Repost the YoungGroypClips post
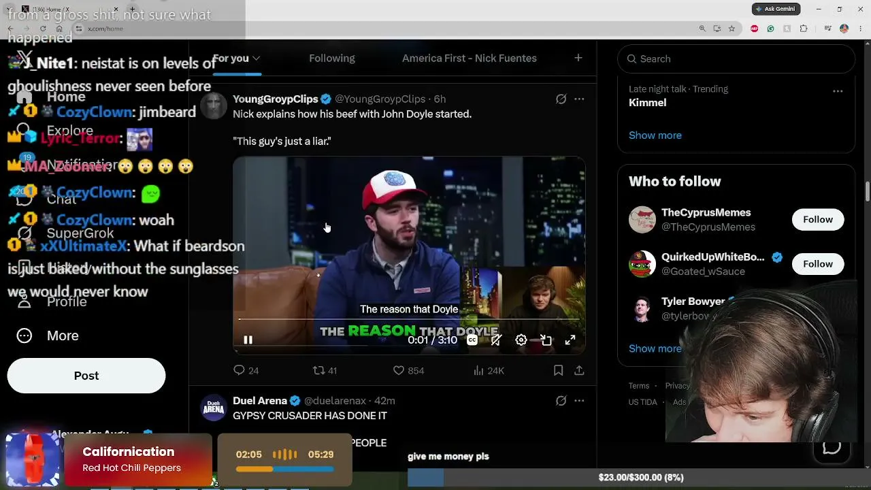This screenshot has width=871, height=490. click(325, 370)
